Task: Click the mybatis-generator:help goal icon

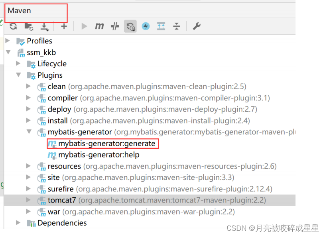Action: click(52, 155)
